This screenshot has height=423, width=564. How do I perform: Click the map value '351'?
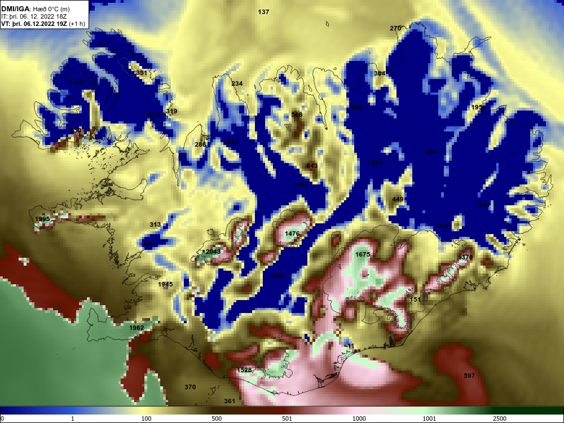(142, 73)
